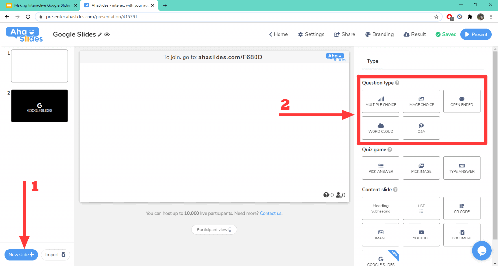
Task: Add a YouTube content slide
Action: [x=421, y=235]
